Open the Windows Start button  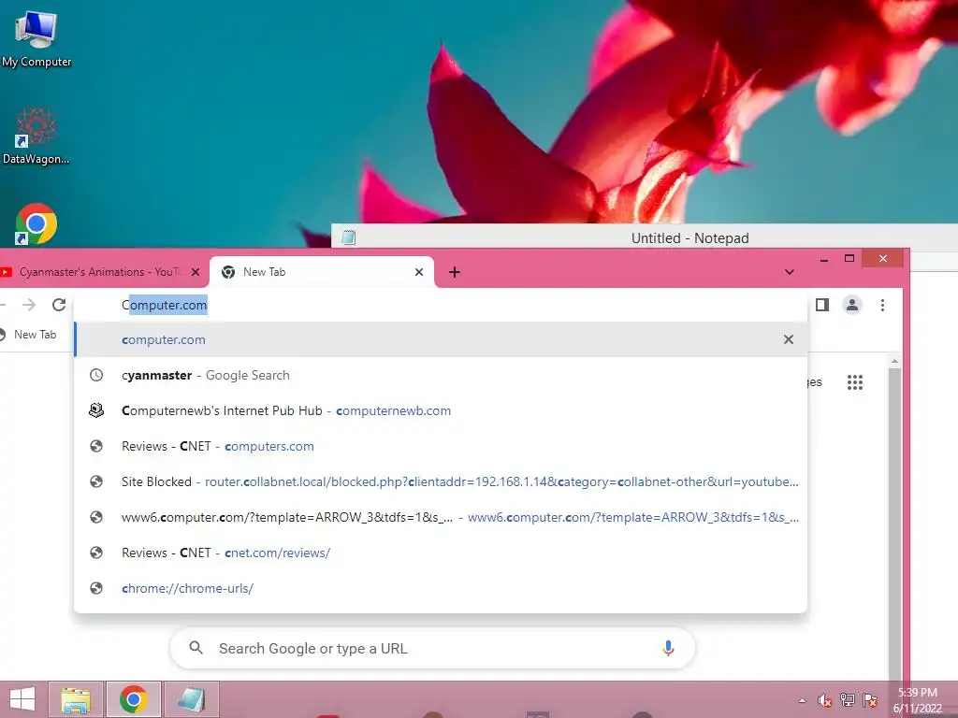click(22, 699)
